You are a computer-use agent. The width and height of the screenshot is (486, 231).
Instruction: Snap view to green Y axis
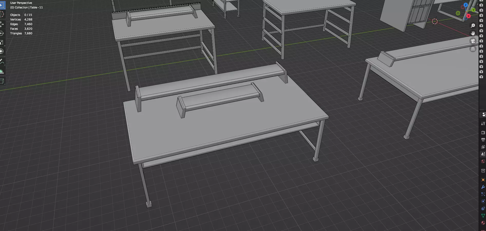(473, 10)
